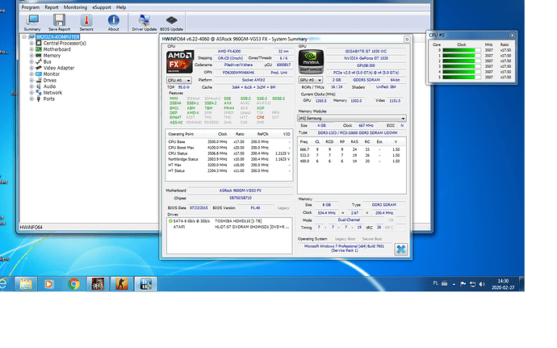Expand the Memory tree node

point(31,56)
